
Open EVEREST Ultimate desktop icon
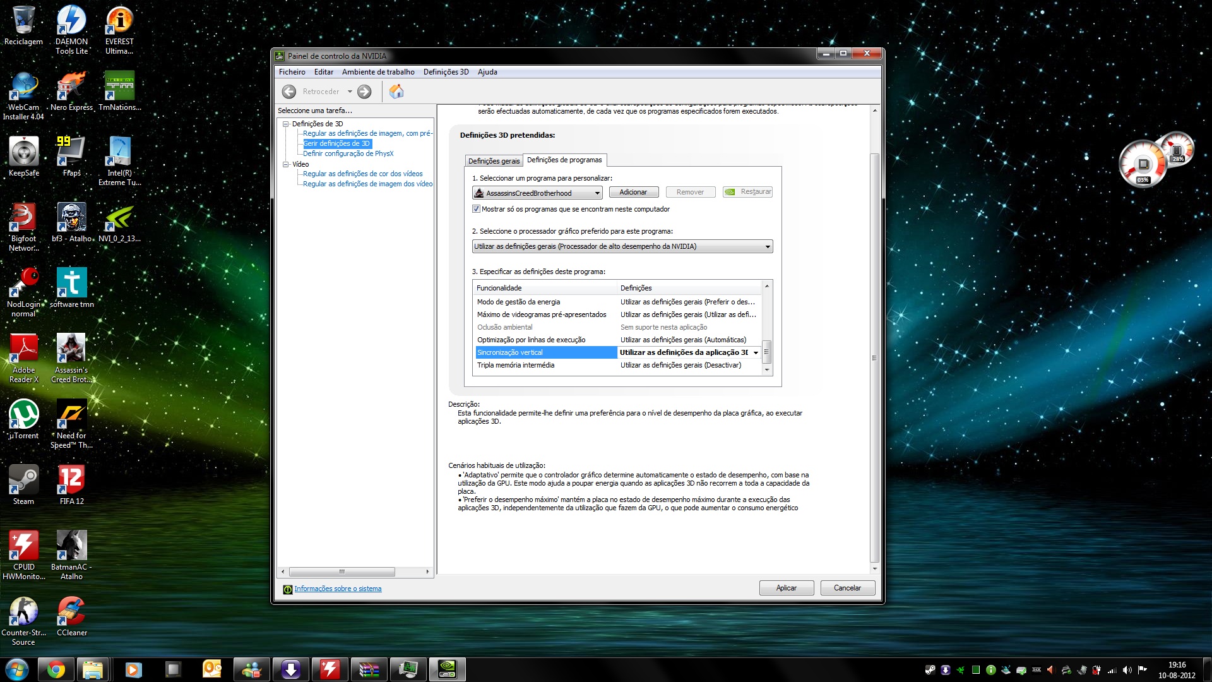click(119, 30)
